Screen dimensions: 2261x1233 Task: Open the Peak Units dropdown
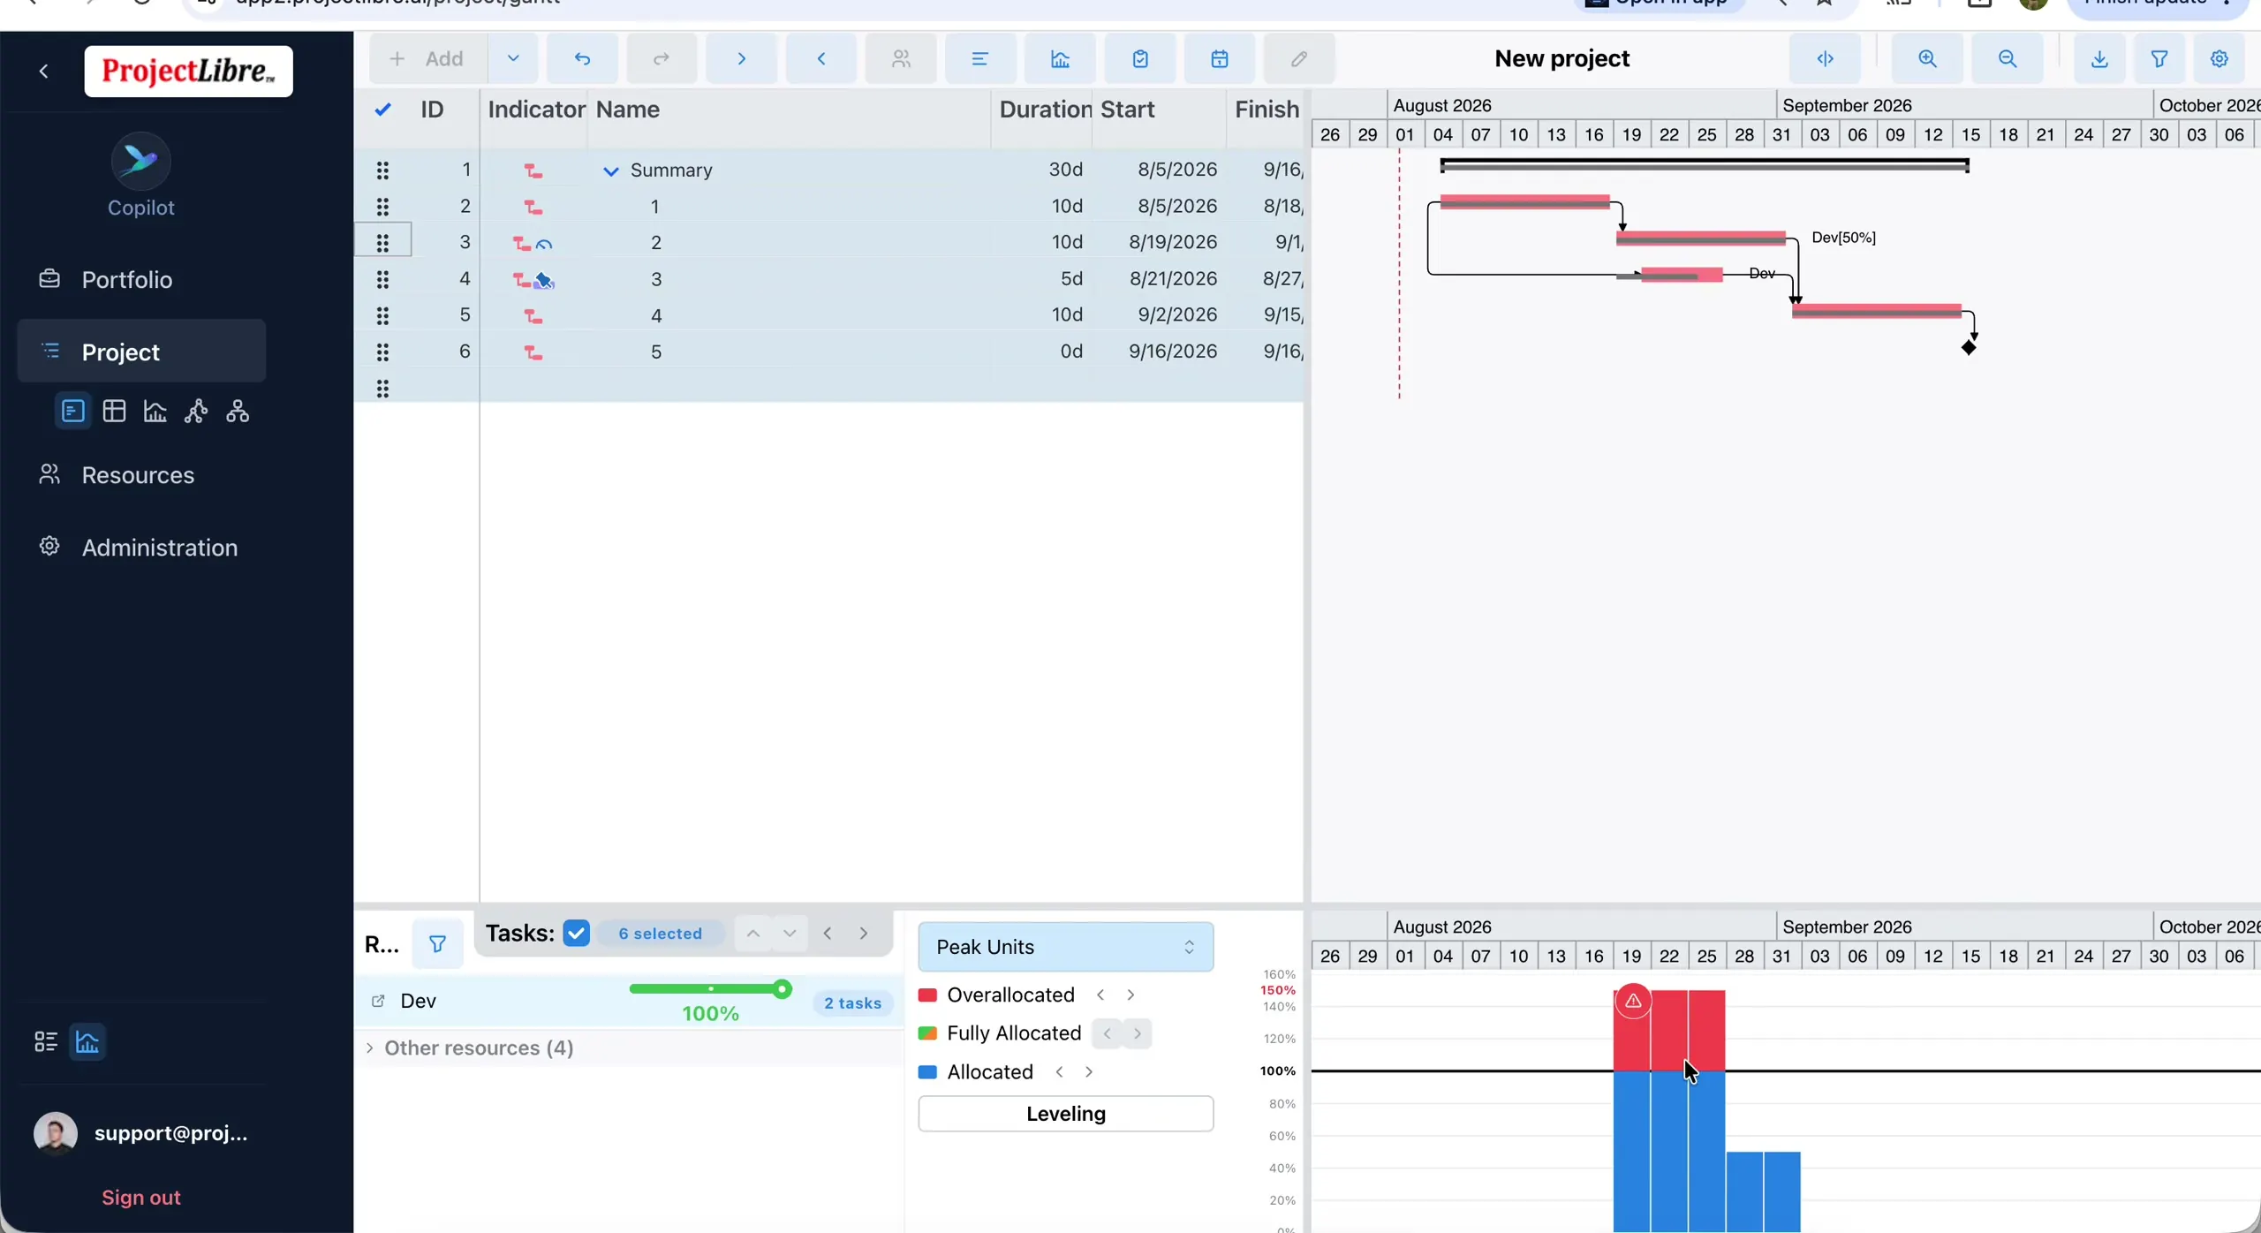point(1066,947)
